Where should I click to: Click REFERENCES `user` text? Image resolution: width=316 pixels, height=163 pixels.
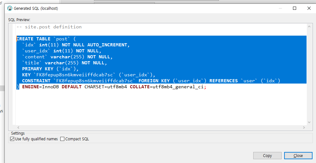[234, 81]
